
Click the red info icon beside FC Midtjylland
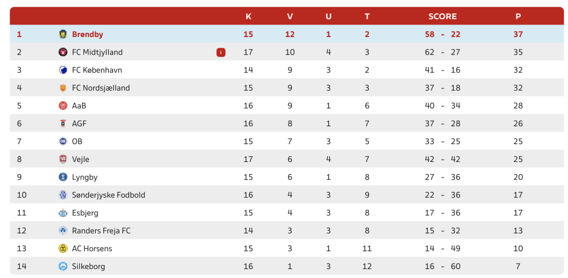(221, 53)
